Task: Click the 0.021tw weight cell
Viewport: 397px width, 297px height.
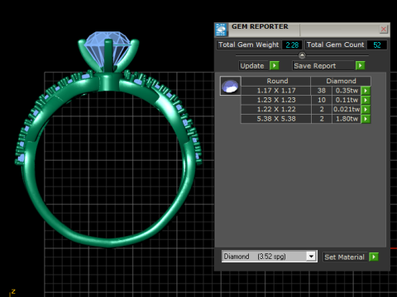Action: [x=347, y=109]
